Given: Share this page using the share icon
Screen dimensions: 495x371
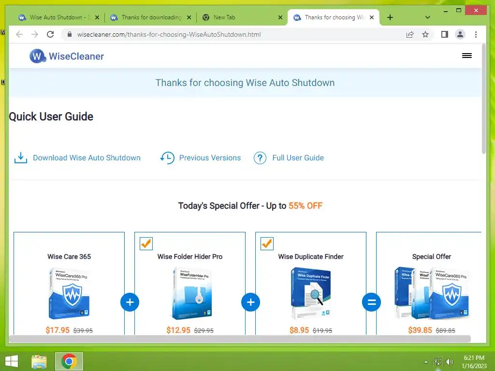Looking at the screenshot, I should [410, 34].
